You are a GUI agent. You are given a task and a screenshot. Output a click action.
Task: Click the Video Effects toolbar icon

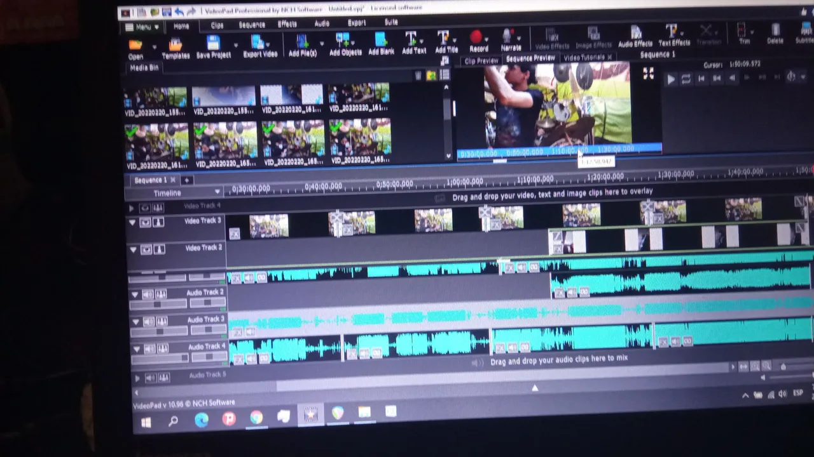coord(552,35)
